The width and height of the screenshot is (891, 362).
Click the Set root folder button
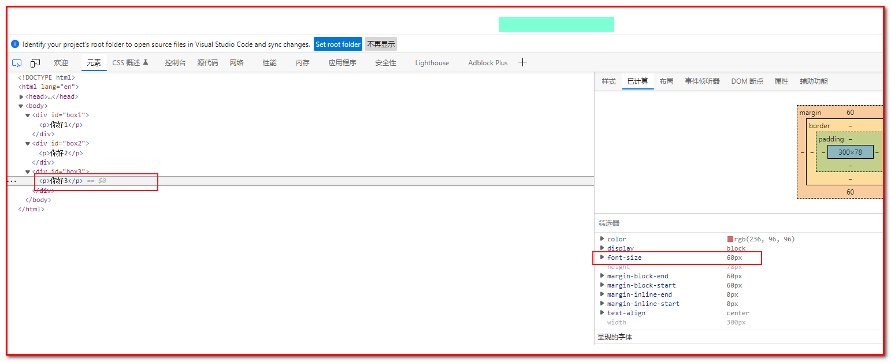tap(338, 44)
